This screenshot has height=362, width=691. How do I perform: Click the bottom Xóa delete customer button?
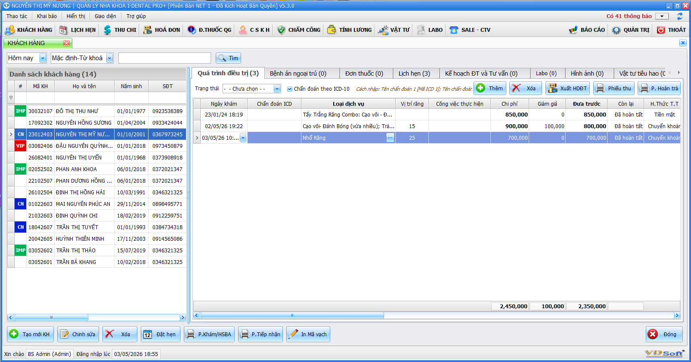coord(120,334)
